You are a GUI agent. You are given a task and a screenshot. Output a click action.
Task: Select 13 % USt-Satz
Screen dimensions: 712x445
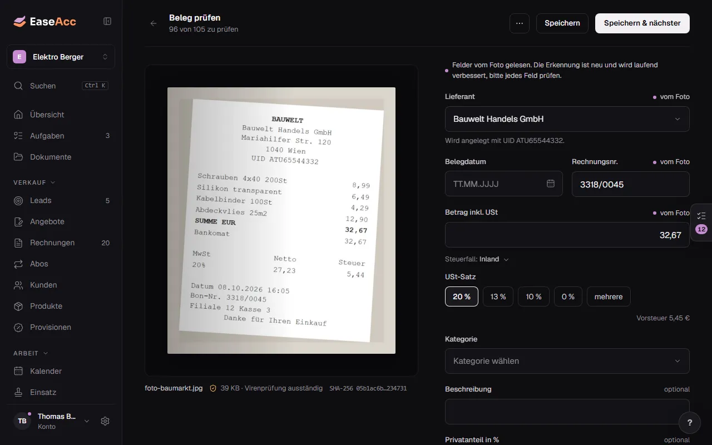498,296
